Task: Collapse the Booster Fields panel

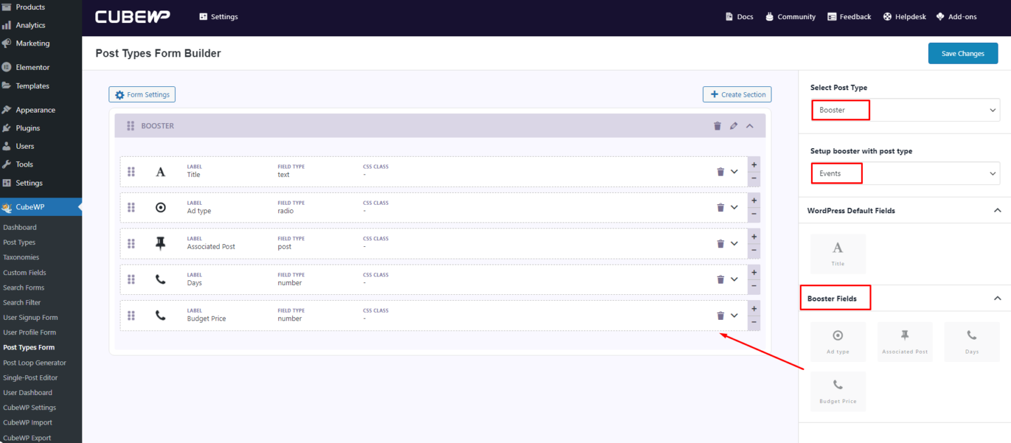Action: pos(998,298)
